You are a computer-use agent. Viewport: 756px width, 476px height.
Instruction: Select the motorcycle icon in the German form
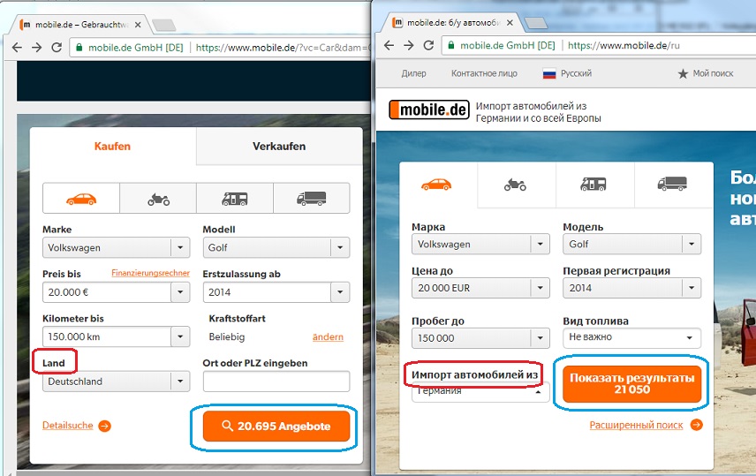(158, 199)
